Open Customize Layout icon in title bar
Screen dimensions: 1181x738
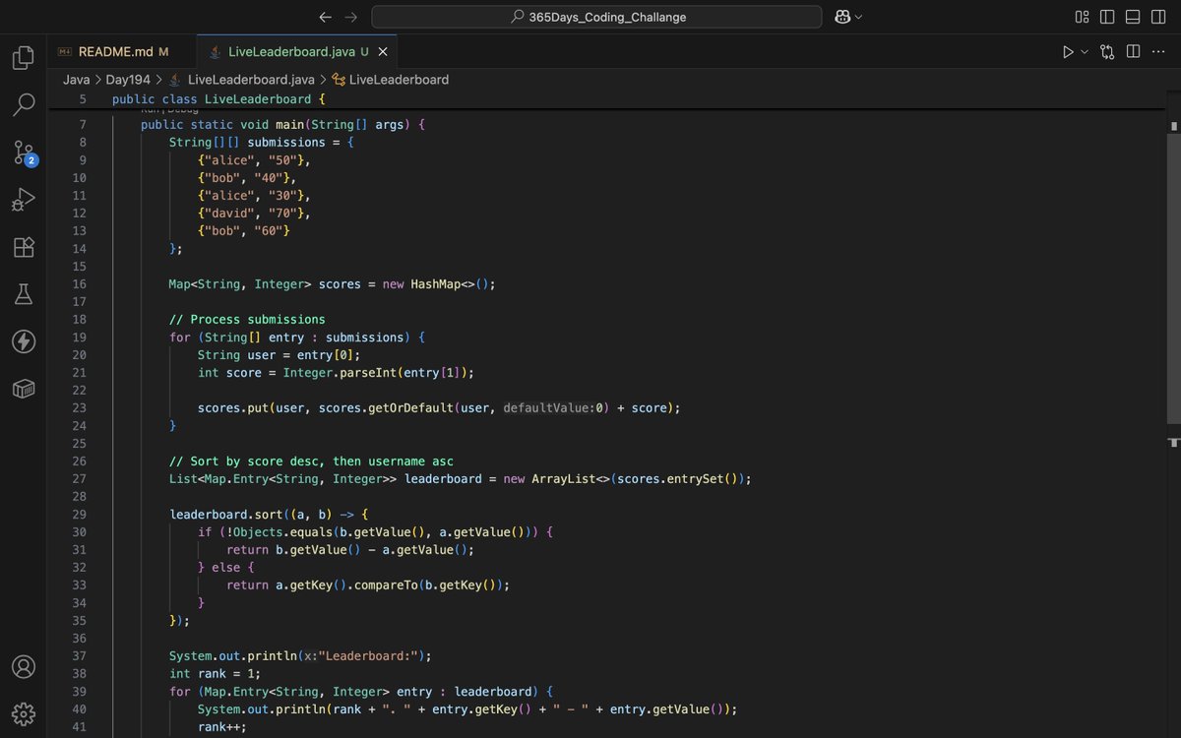[x=1082, y=17]
